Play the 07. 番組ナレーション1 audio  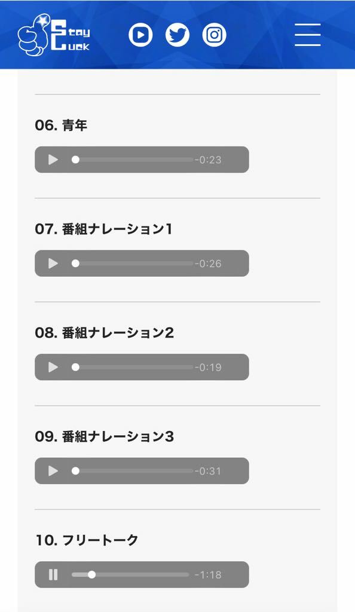click(x=53, y=264)
